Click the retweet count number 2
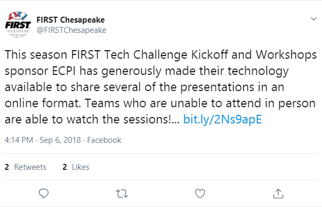The width and height of the screenshot is (322, 207). (x=7, y=167)
